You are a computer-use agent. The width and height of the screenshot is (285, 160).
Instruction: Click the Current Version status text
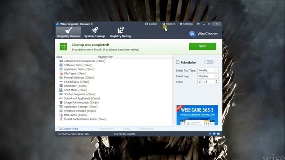73,134
